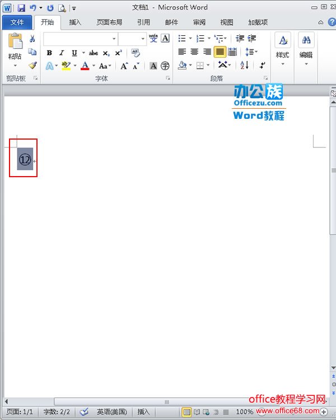Switch to the 邮件 tab
The image size is (336, 420).
click(171, 22)
